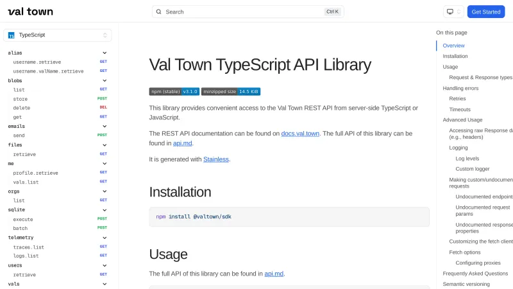Click the minzipped size badge
The width and height of the screenshot is (513, 289).
coord(231,91)
